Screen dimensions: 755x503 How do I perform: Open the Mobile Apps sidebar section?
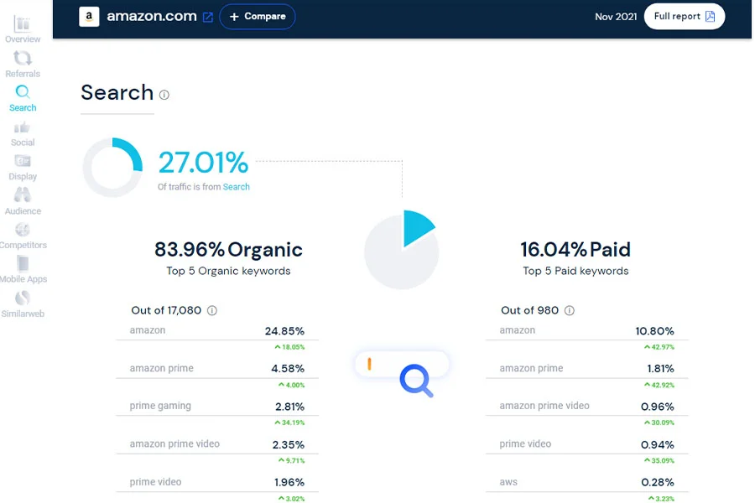23,270
